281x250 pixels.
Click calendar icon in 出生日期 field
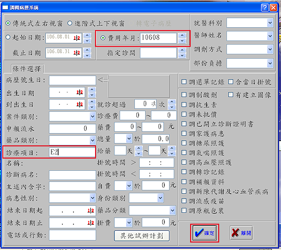click(x=79, y=92)
